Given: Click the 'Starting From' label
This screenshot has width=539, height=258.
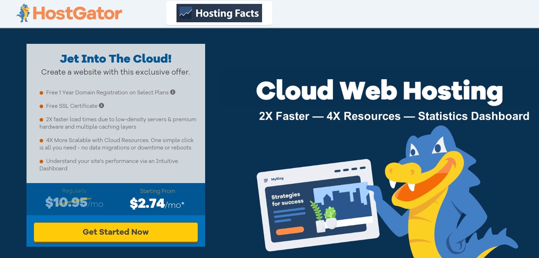Looking at the screenshot, I should tap(157, 191).
